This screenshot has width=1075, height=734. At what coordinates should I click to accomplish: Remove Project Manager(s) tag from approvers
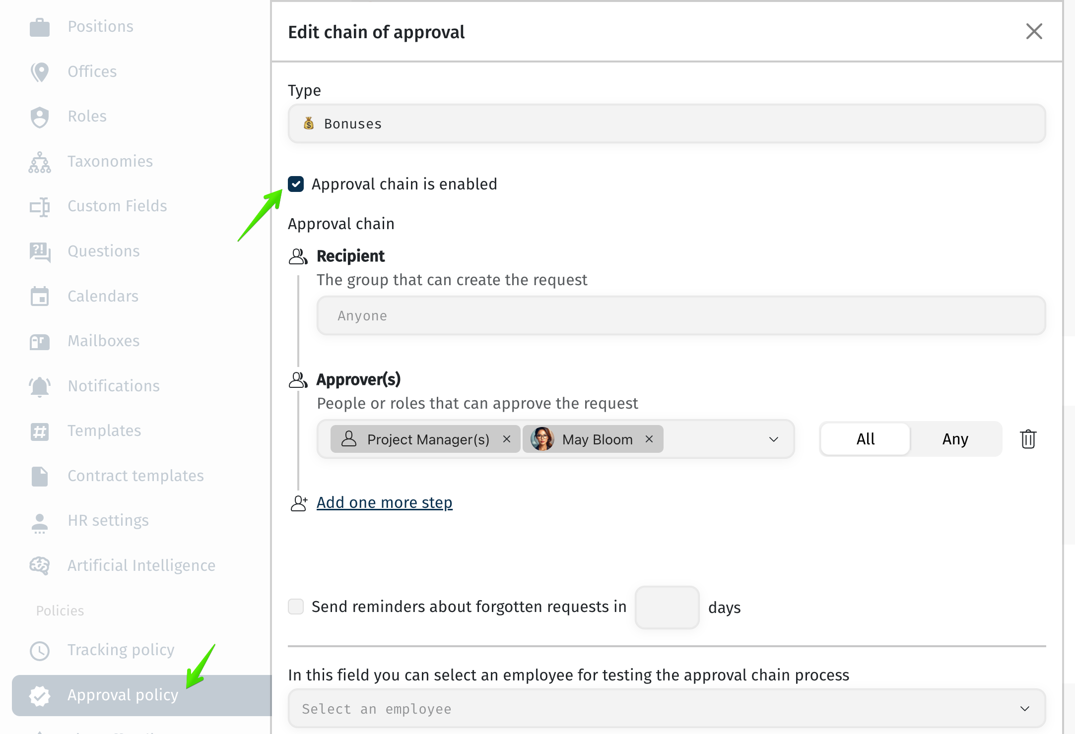tap(507, 439)
